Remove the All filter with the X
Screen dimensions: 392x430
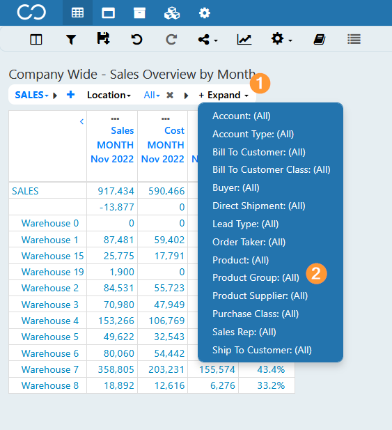170,95
